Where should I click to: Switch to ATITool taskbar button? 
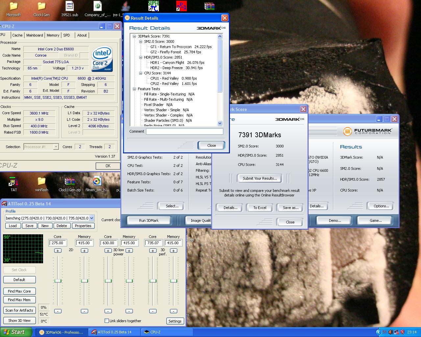[114, 332]
